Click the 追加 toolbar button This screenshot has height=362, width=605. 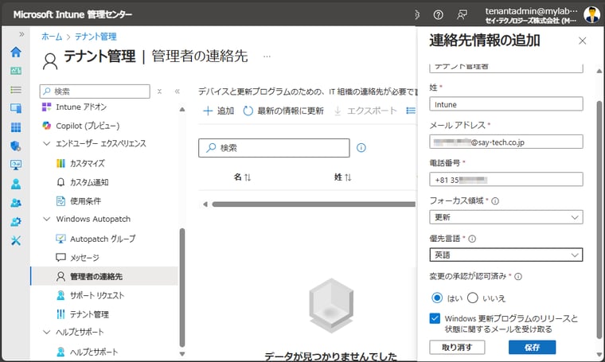click(218, 111)
